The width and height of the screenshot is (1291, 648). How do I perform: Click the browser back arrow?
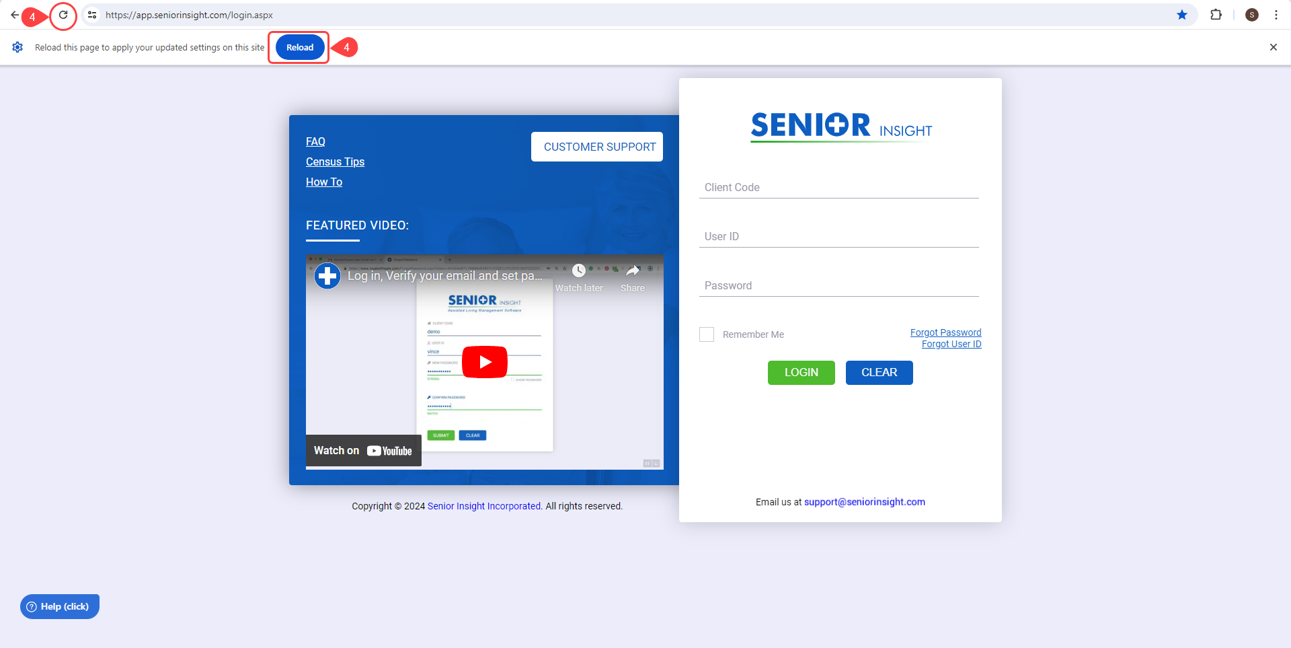(x=14, y=15)
